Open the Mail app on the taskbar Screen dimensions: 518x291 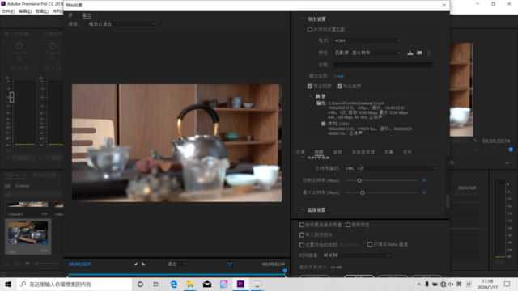207,284
